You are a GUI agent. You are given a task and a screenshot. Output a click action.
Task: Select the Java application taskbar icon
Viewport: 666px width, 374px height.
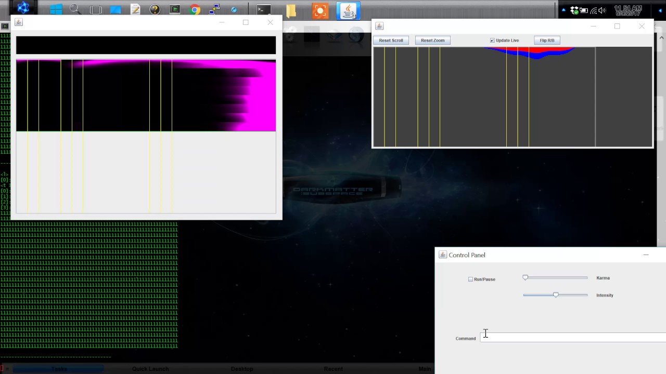[x=348, y=10]
